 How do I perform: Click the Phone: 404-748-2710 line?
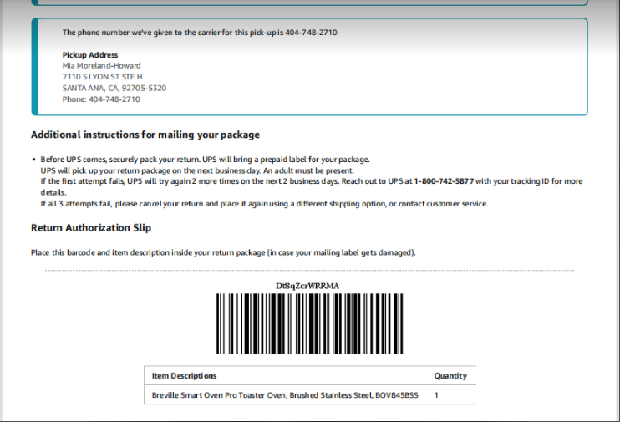pyautogui.click(x=101, y=99)
